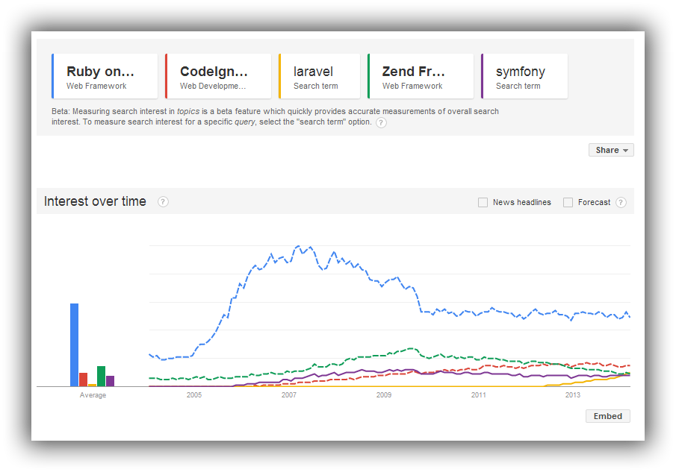Click the purple average bar for symfony
Viewport: 676px width, 472px height.
point(111,381)
